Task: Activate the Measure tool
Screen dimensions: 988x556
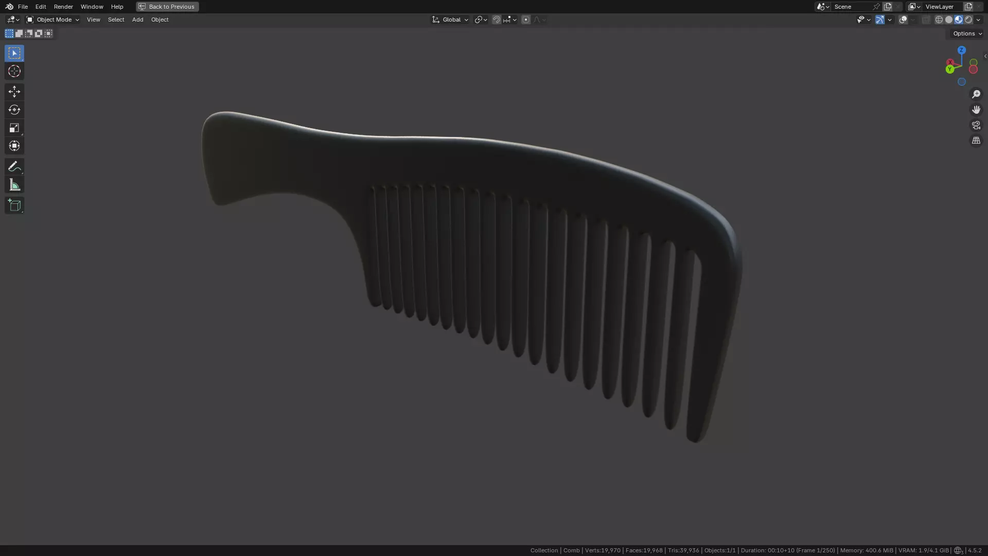Action: (x=14, y=185)
